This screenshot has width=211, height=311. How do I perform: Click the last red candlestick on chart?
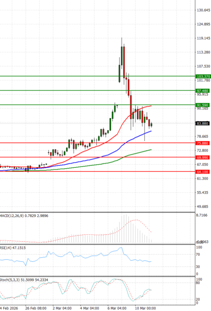coord(149,122)
